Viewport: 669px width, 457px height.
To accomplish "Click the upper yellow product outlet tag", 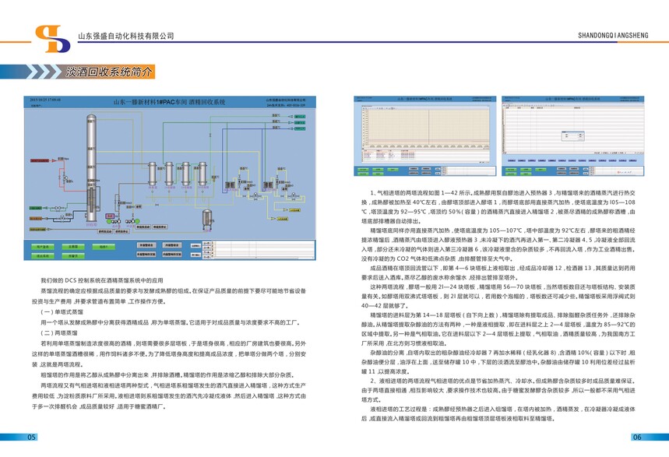I will [295, 210].
